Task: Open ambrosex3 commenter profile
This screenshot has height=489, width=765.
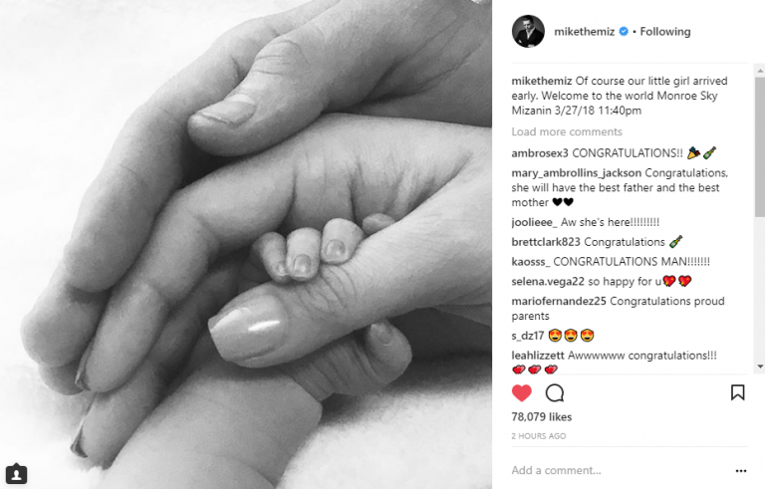Action: (540, 153)
